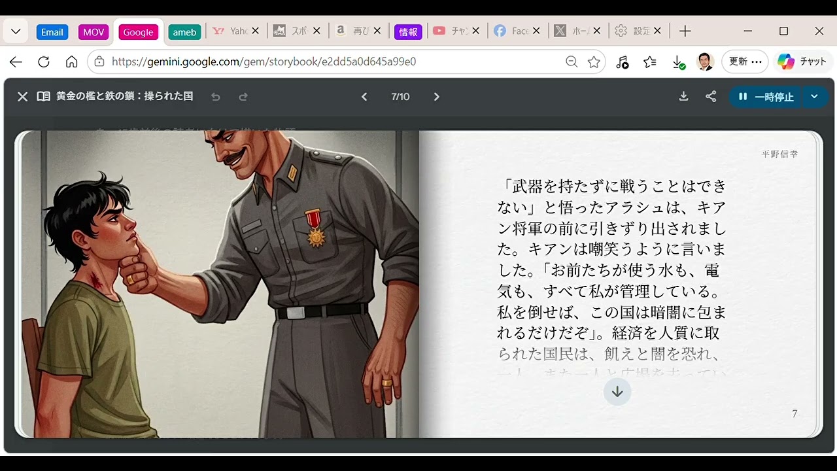Go to browser home page

[x=72, y=62]
